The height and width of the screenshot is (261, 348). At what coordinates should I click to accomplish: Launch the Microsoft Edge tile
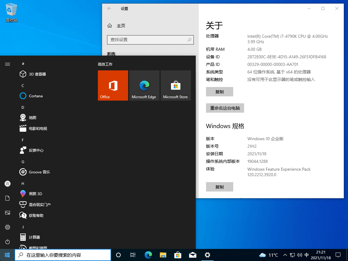[144, 85]
